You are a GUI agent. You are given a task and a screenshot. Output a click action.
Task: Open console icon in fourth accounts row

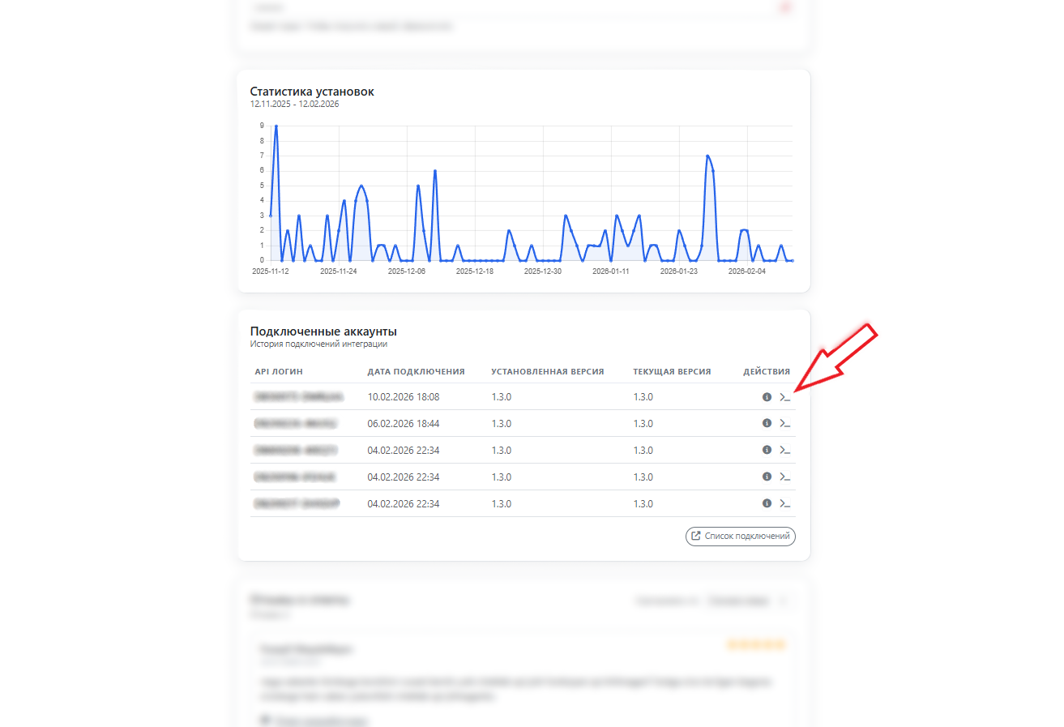coord(784,477)
